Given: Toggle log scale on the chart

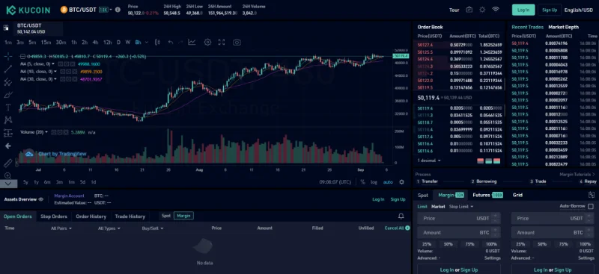Looking at the screenshot, I should point(374,182).
